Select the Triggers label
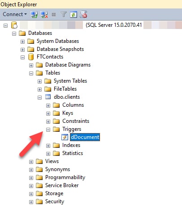This screenshot has width=182, height=205. (x=72, y=129)
